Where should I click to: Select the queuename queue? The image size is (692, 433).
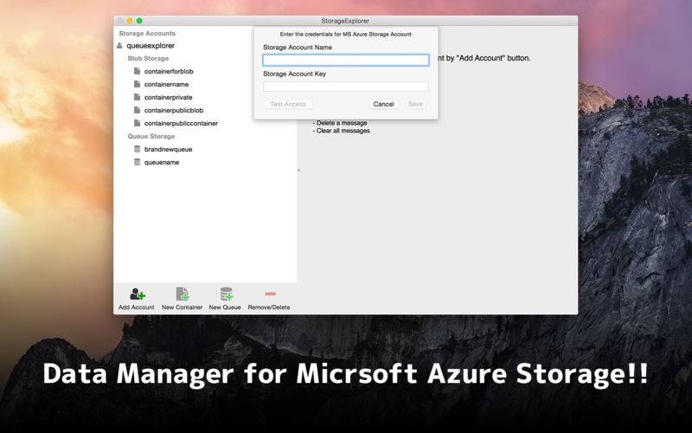click(x=162, y=162)
